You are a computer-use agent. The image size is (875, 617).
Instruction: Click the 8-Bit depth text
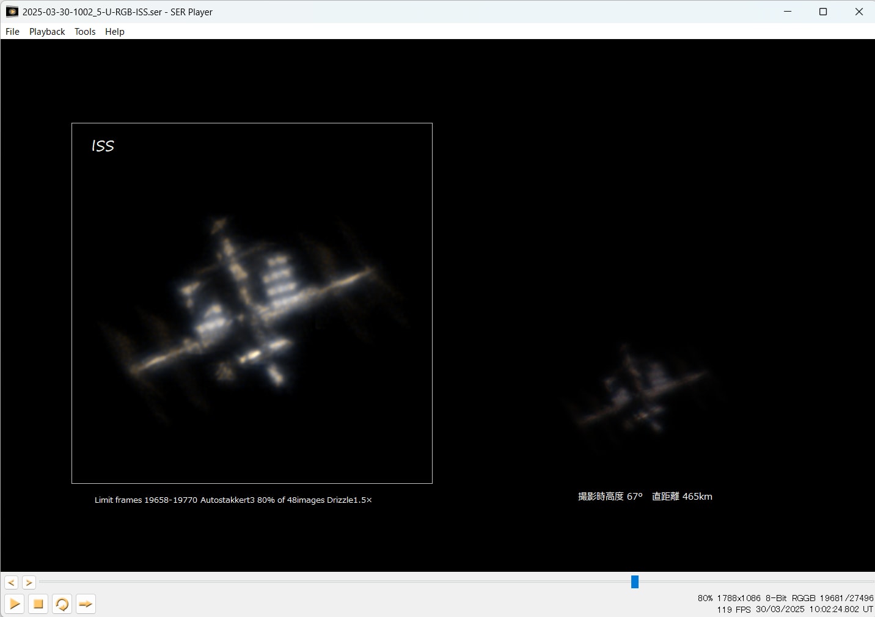(x=776, y=598)
